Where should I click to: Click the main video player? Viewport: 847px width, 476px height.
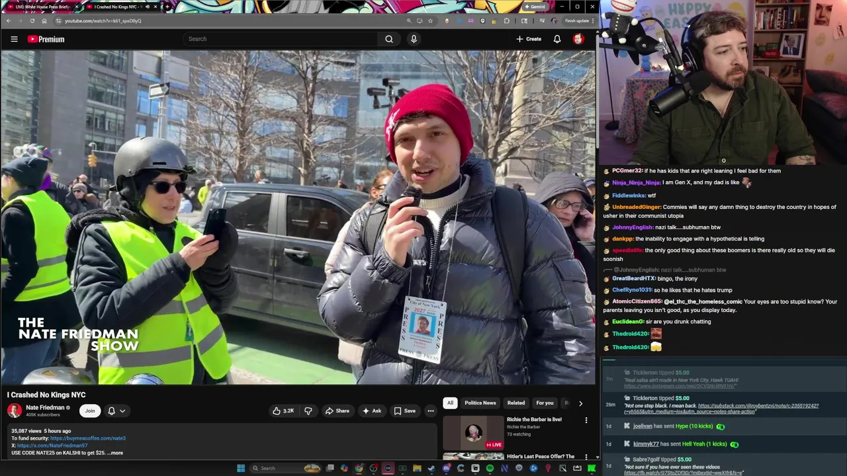click(298, 218)
